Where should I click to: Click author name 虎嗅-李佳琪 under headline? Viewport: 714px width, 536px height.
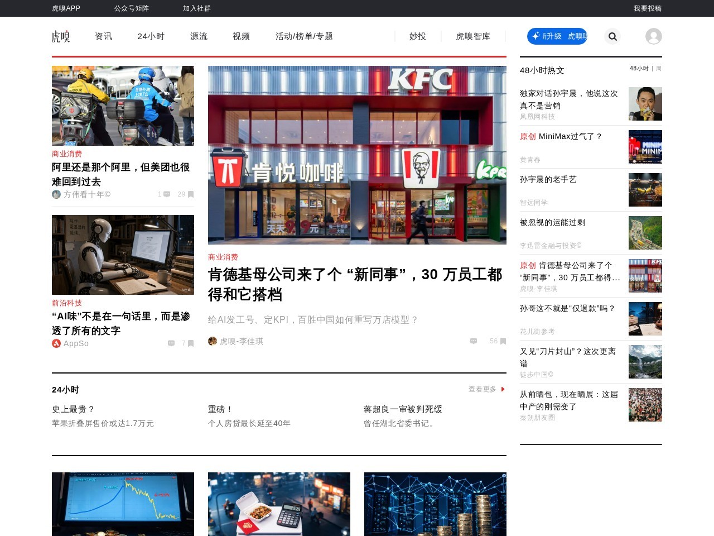click(242, 341)
